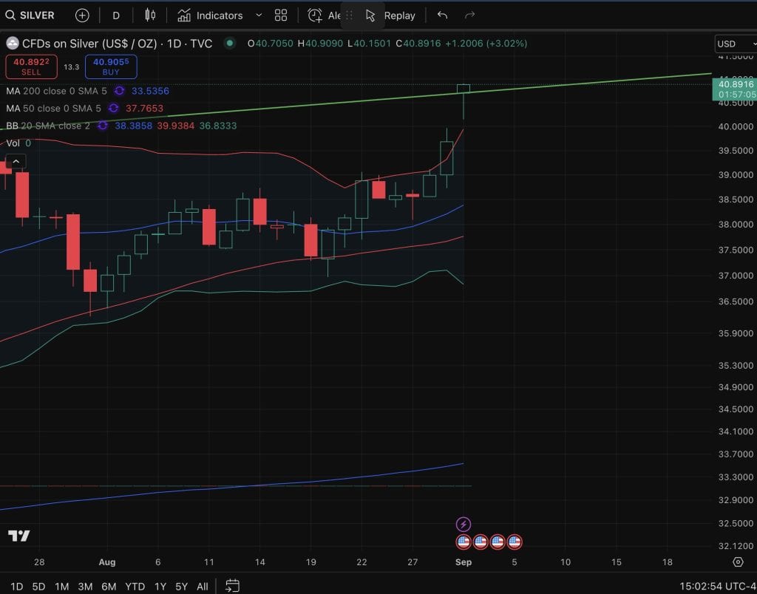
Task: Click the red SELL price button
Action: [x=31, y=67]
